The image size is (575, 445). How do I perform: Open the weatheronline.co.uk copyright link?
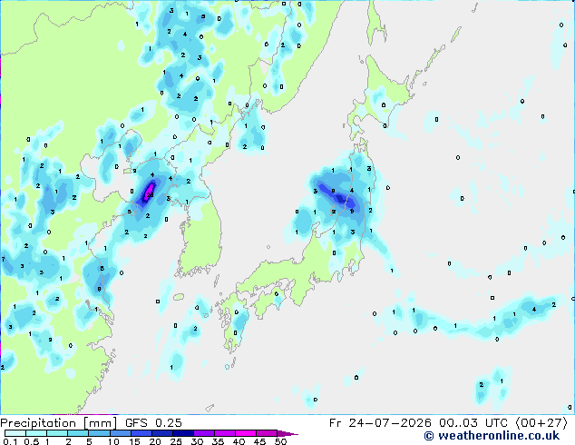coord(492,436)
